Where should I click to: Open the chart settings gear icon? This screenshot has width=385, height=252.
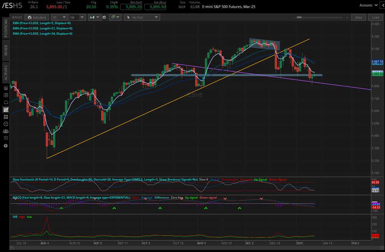point(104,17)
